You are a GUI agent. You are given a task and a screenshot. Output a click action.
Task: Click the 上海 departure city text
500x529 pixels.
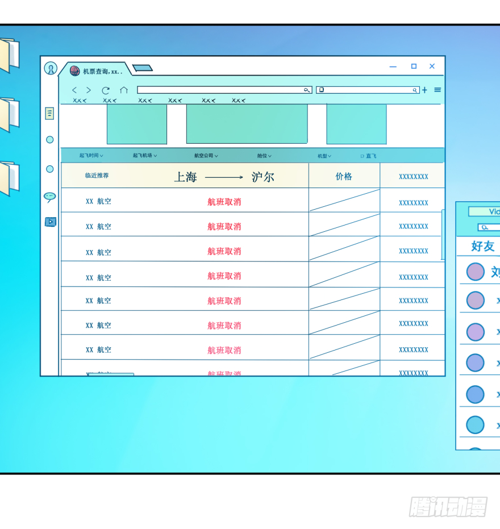click(186, 177)
